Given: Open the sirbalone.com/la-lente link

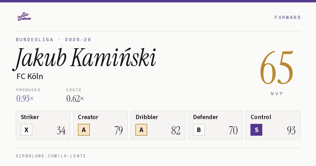Looking at the screenshot, I should tap(51, 156).
